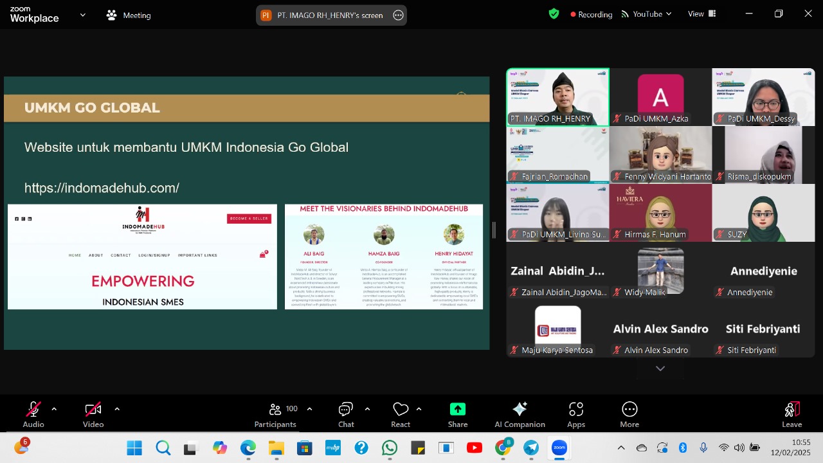Open WhatsApp from the taskbar
This screenshot has width=823, height=463.
pos(390,448)
